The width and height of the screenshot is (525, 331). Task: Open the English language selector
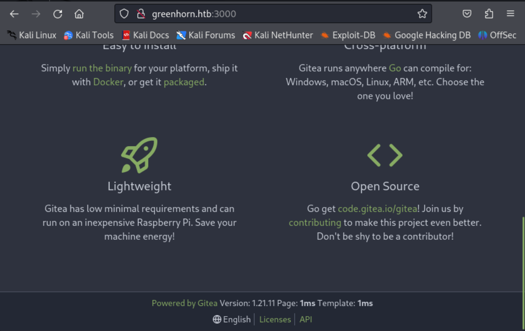(232, 319)
